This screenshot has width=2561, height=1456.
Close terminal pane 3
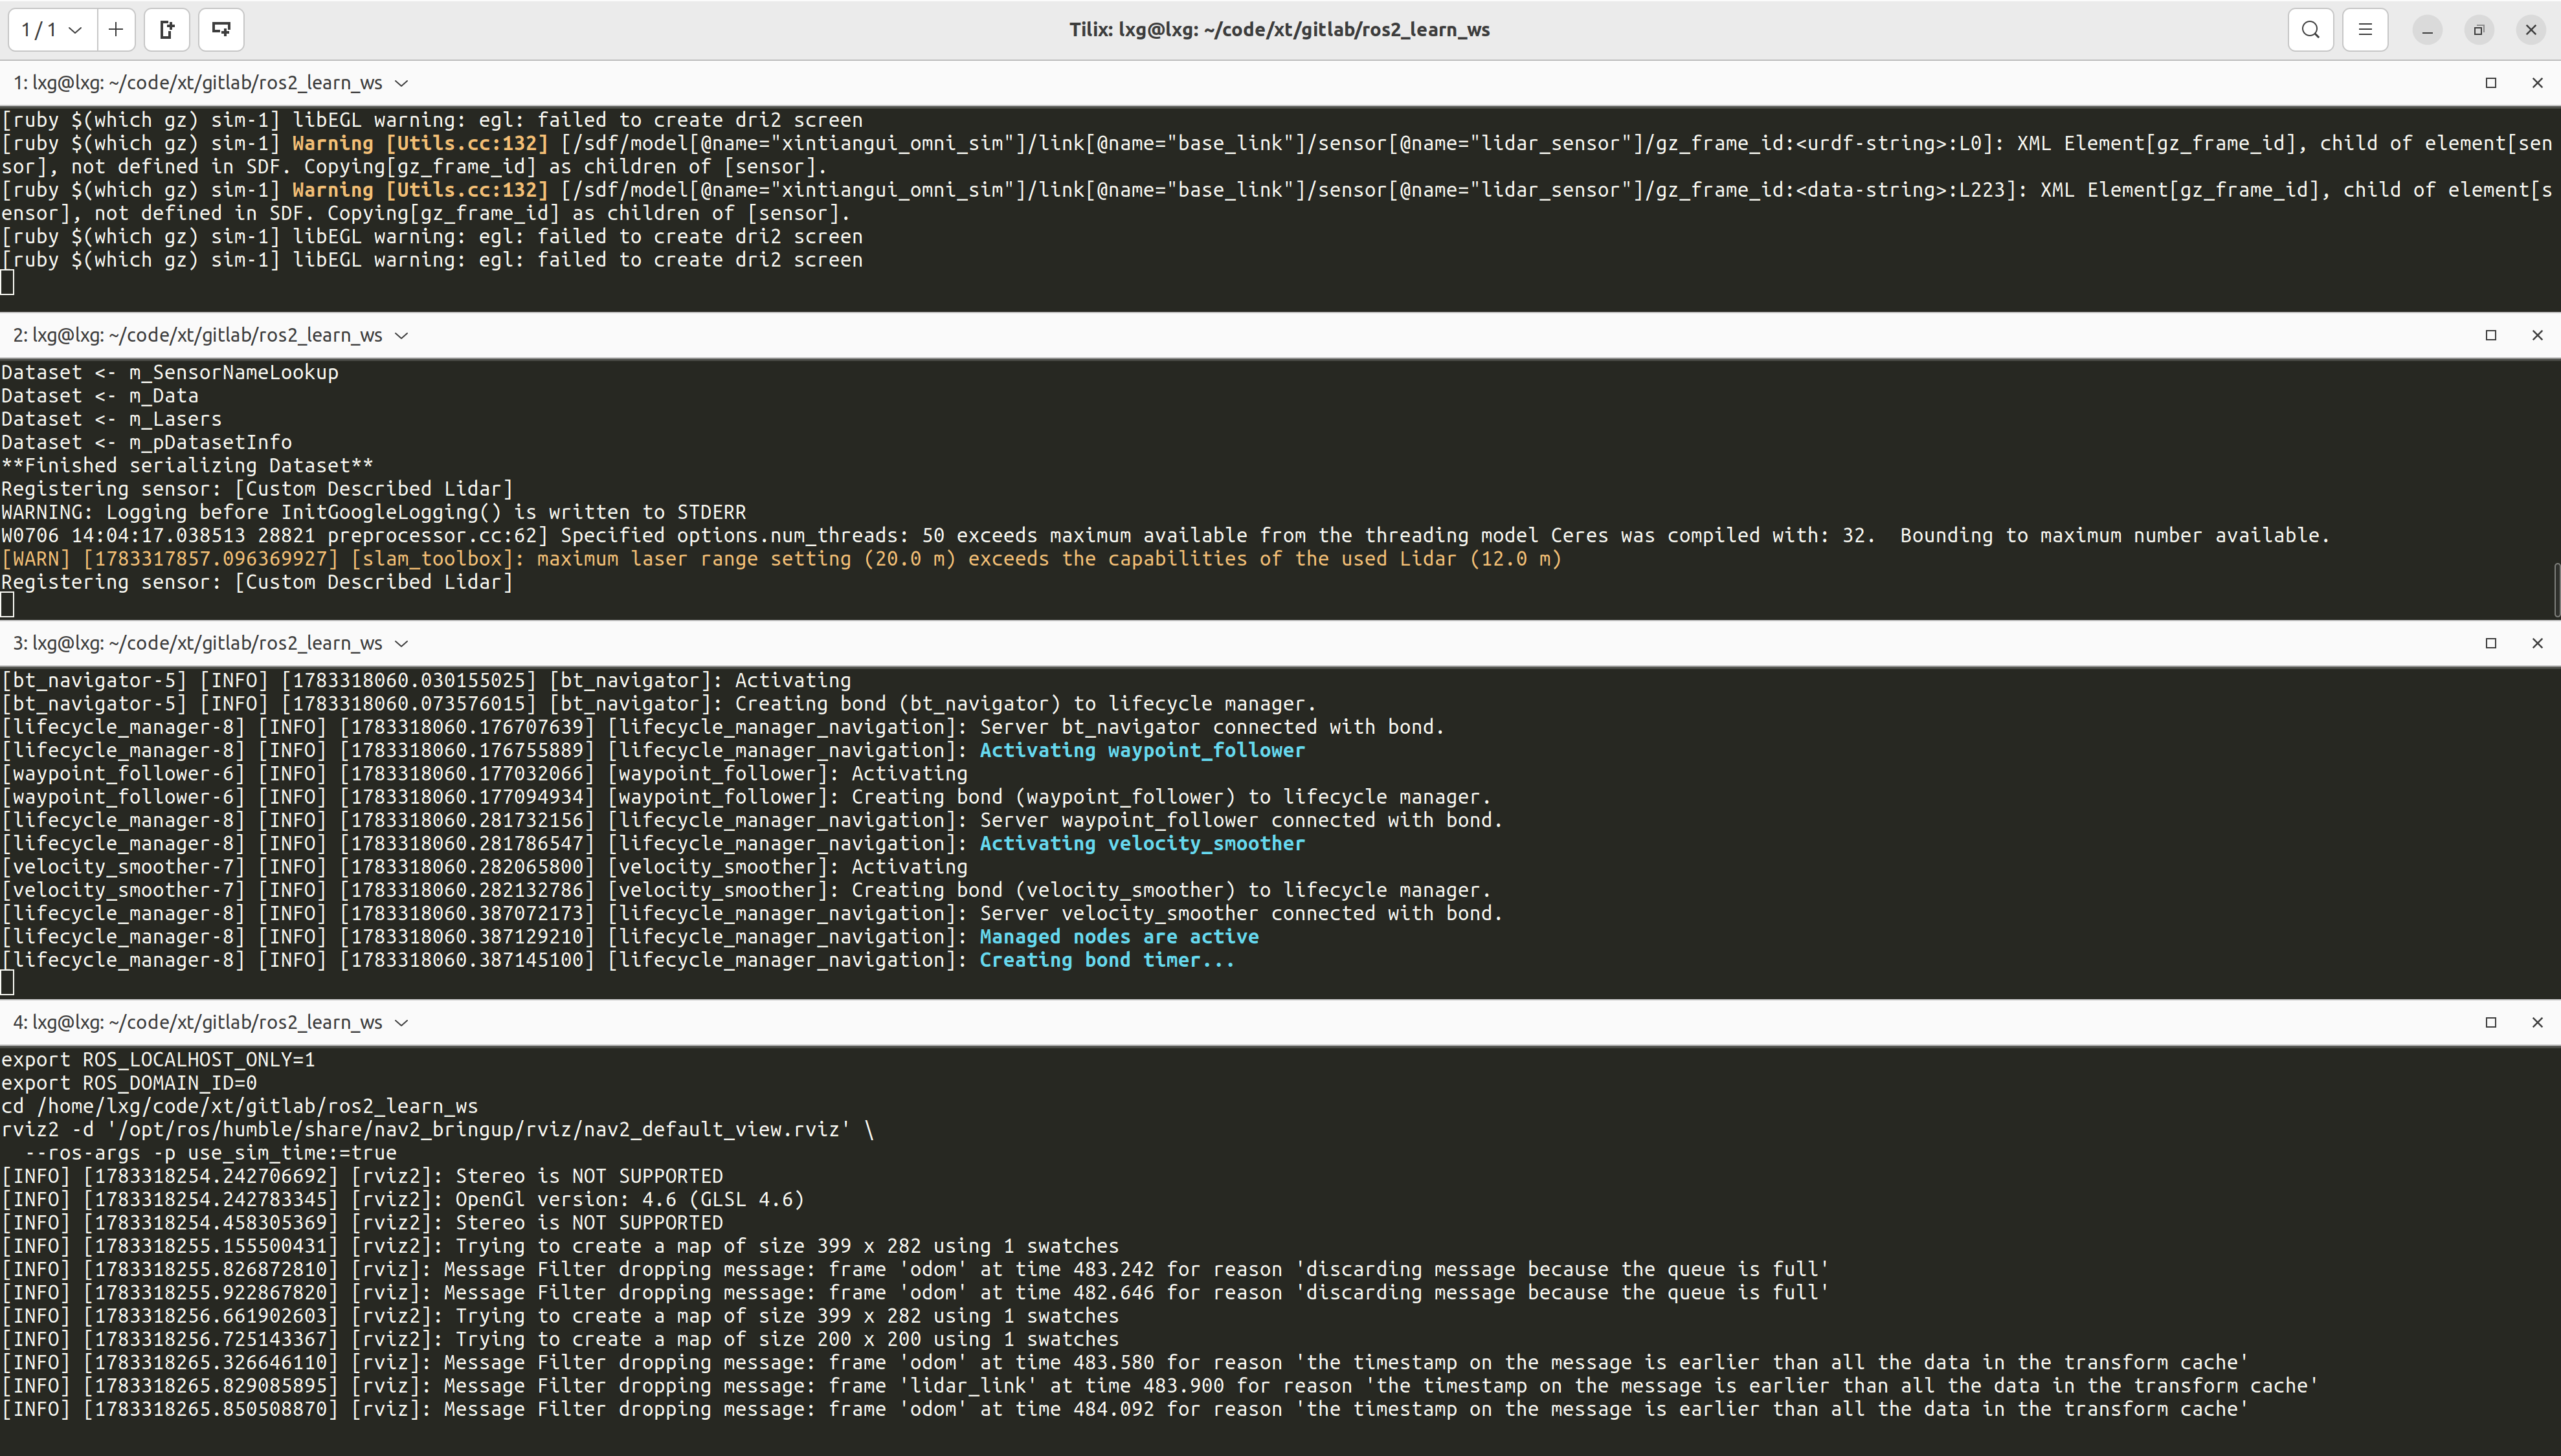click(2537, 643)
